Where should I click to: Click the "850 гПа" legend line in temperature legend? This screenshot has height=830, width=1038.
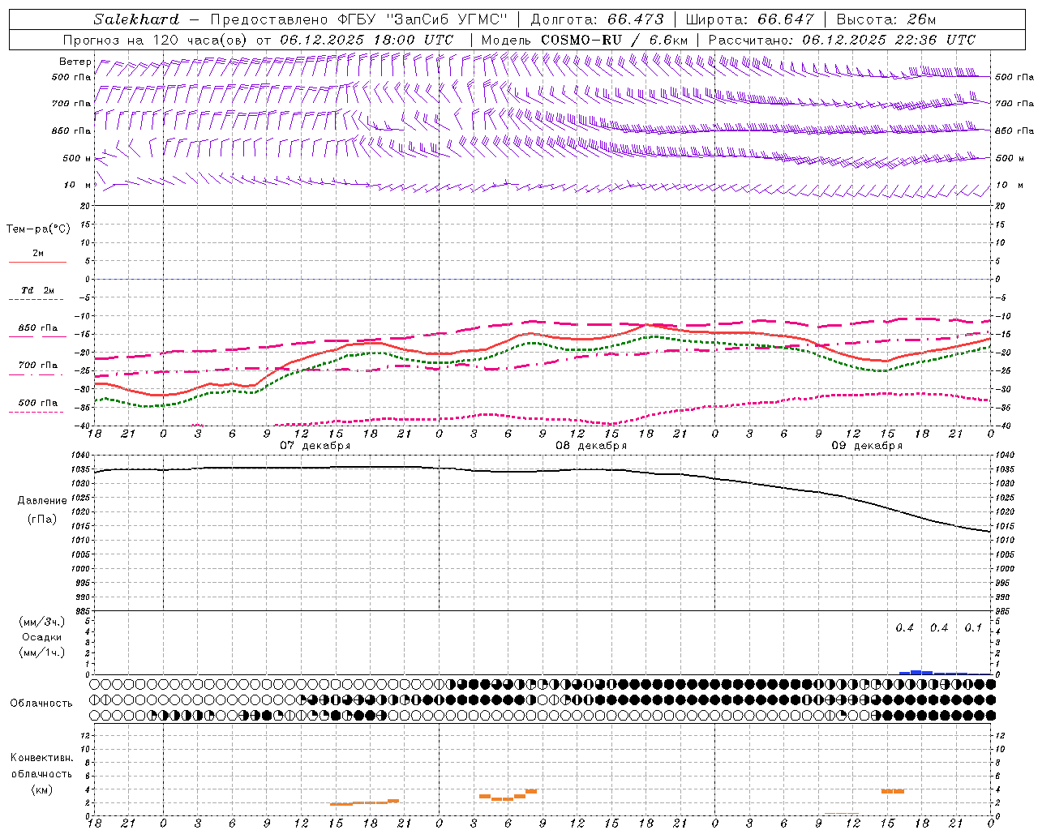37,336
